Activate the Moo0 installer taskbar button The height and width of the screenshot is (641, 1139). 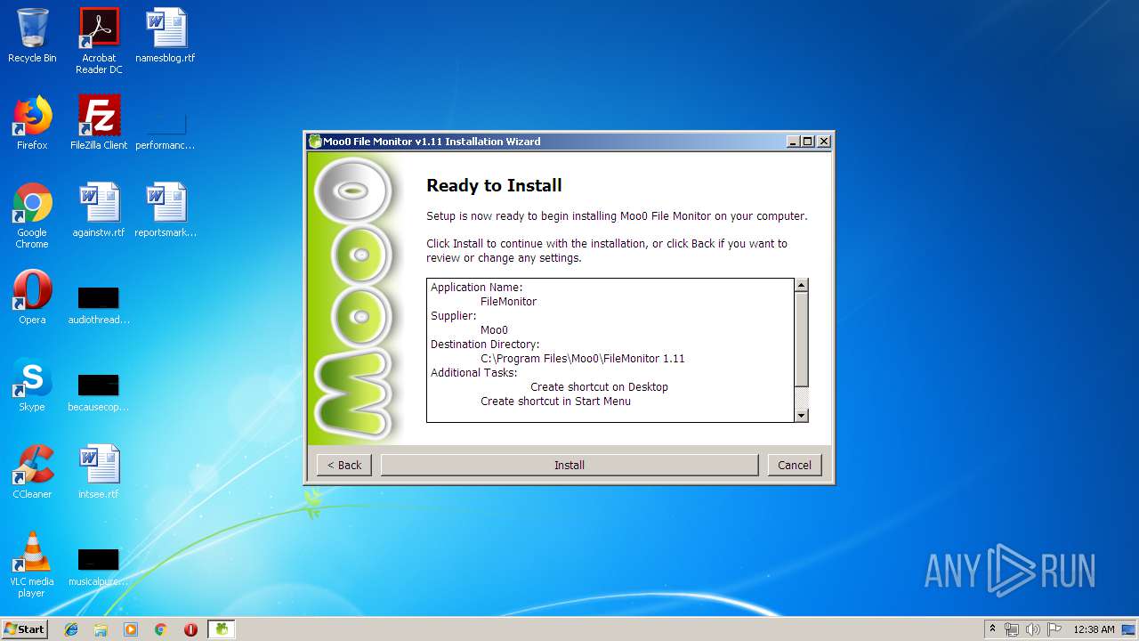(x=222, y=629)
